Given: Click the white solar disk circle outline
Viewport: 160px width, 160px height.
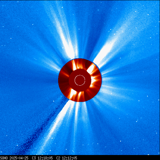Looking at the screenshot, I should (x=80, y=80).
